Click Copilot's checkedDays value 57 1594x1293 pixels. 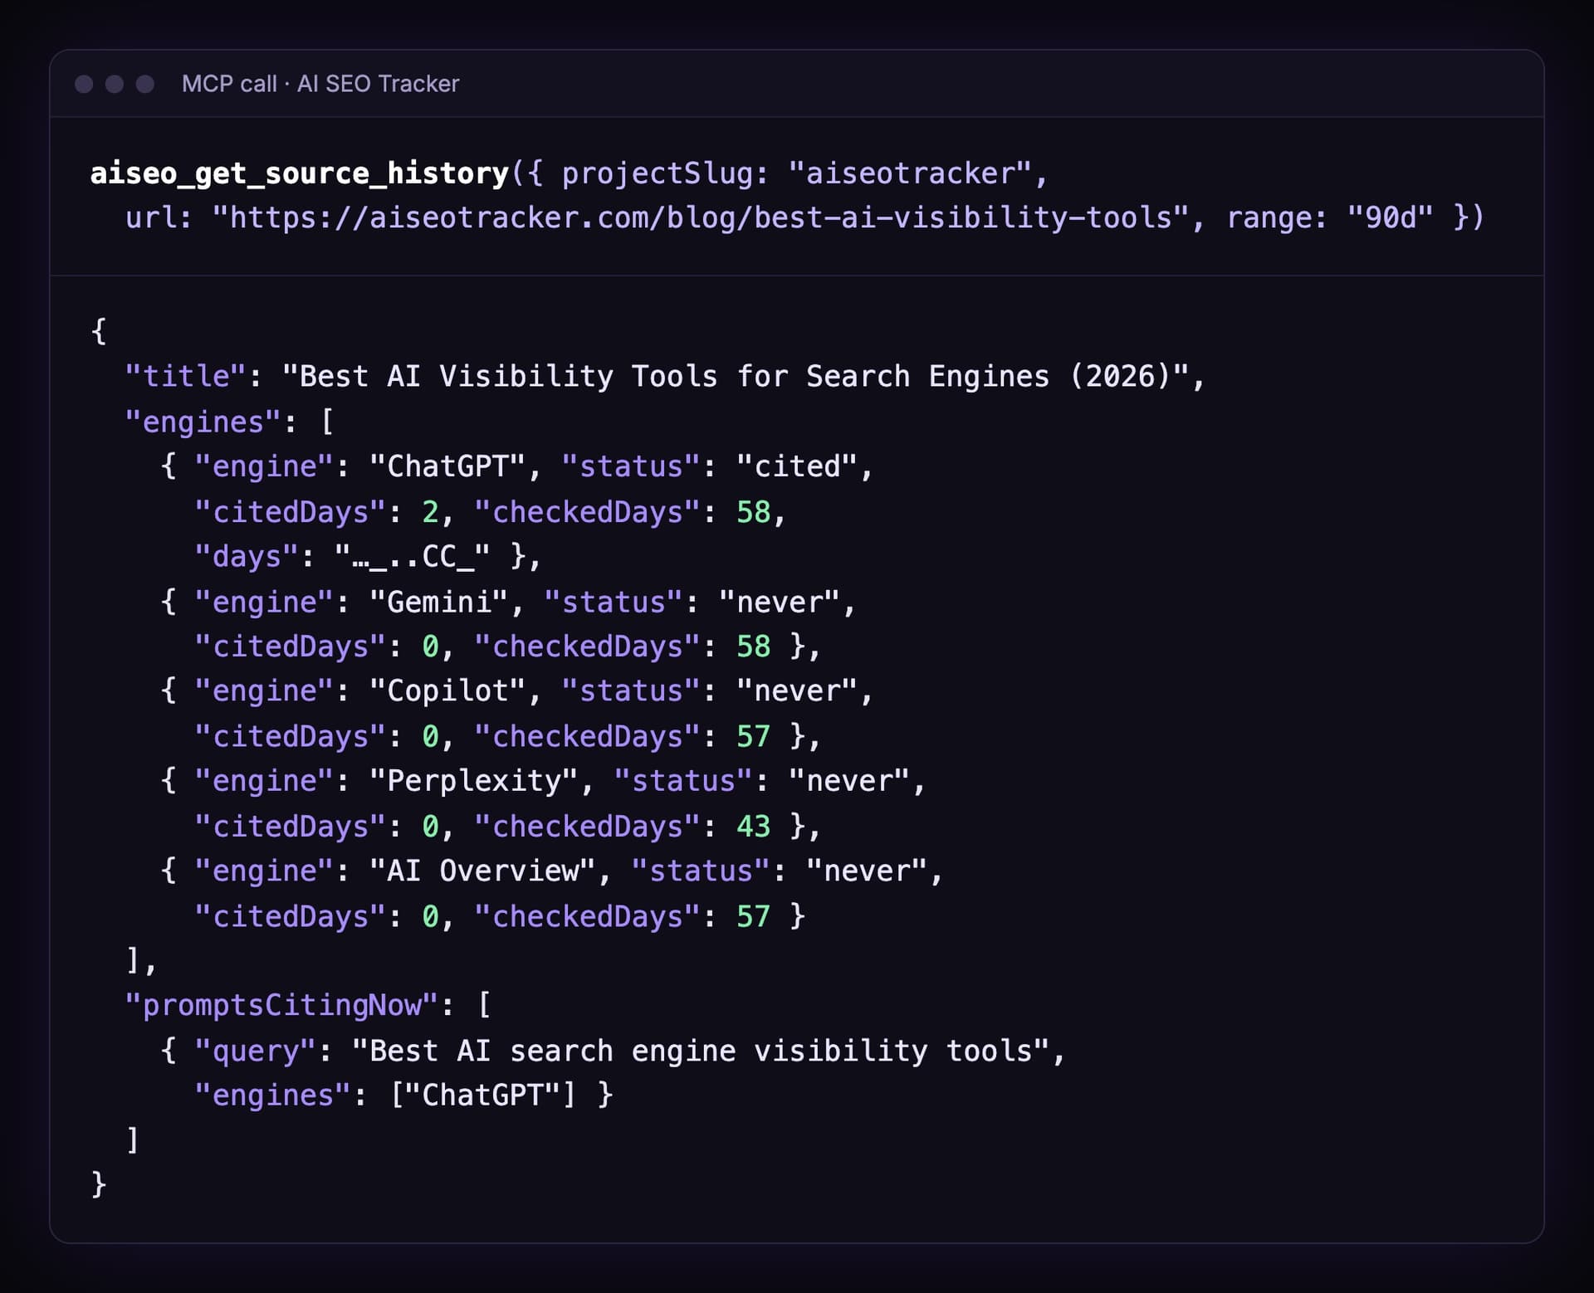753,736
